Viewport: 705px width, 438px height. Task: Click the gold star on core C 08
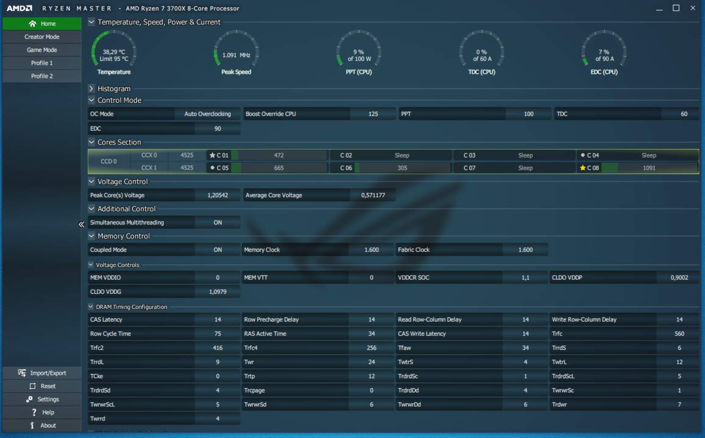(583, 168)
